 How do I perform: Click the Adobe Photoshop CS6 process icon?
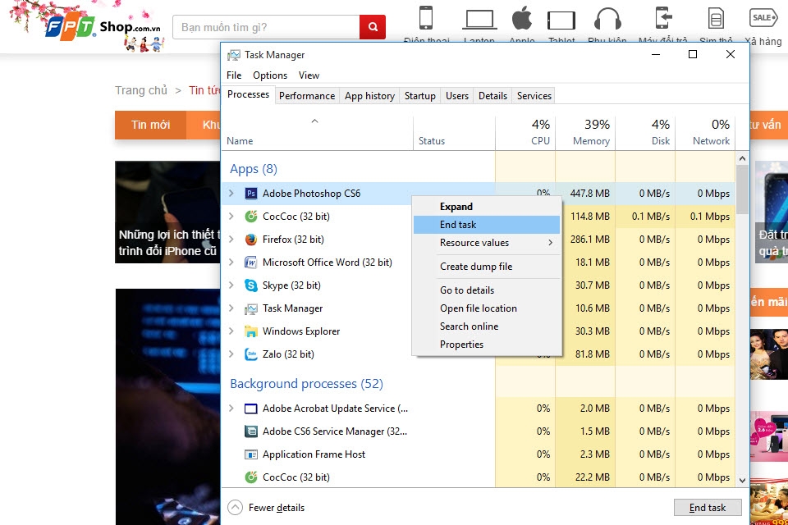[251, 194]
